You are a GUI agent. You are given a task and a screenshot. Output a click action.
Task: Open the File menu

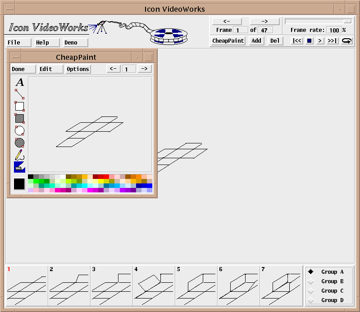(x=19, y=43)
